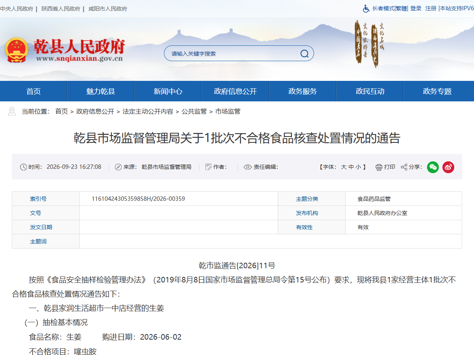Image resolution: width=474 pixels, height=355 pixels.
Task: Share via Weibo red icon
Action: point(448,167)
